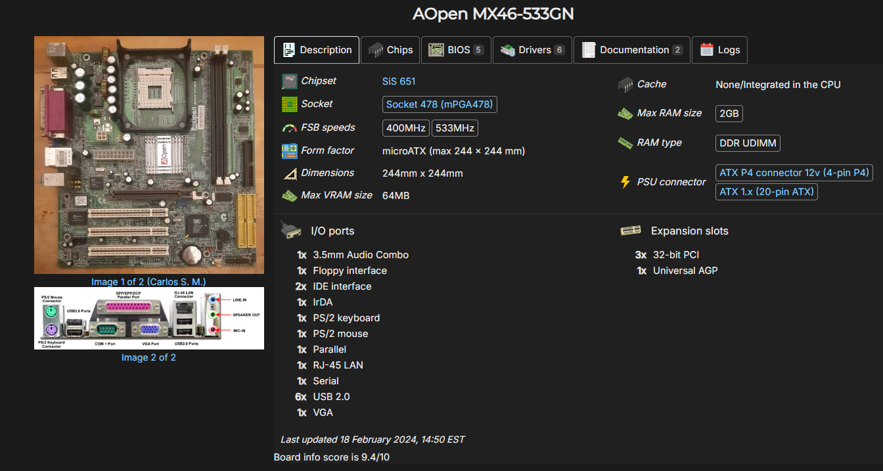The height and width of the screenshot is (471, 883).
Task: Click None/Integrated in the CPU value
Action: [x=778, y=85]
